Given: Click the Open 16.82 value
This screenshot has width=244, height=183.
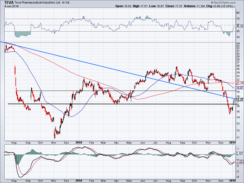Looking at the screenshot, I should pyautogui.click(x=123, y=6).
